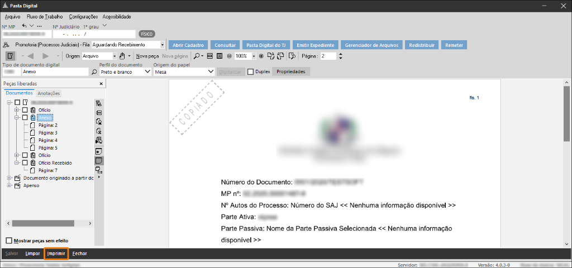Image resolution: width=572 pixels, height=268 pixels.
Task: Click the undo arrow beside Nº MP
Action: [x=25, y=26]
